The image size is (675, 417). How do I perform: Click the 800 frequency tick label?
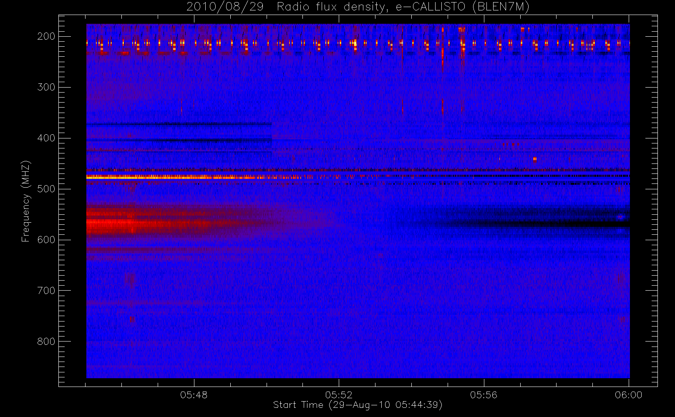[x=46, y=342]
